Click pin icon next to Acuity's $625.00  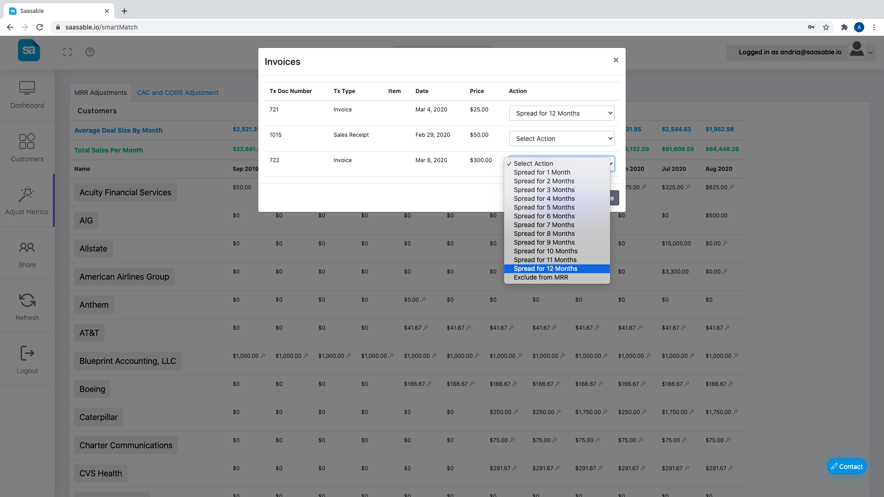click(732, 187)
